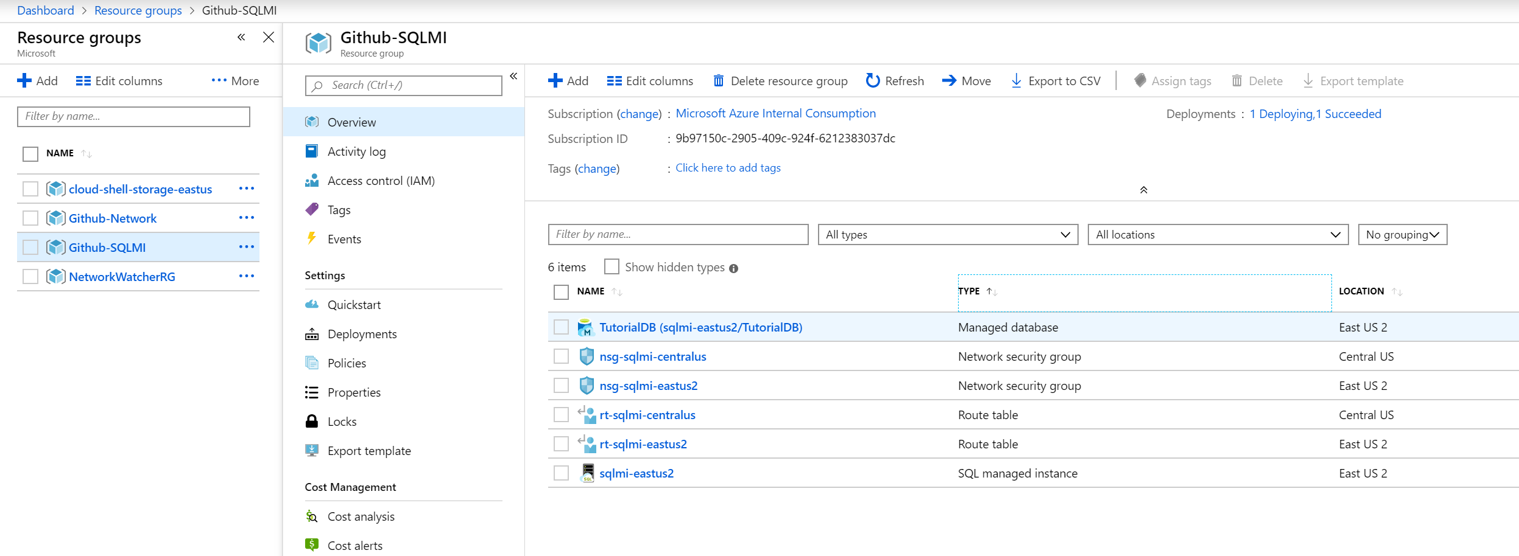Check the nsg-sqlmi-eastus2 row checkbox
This screenshot has height=556, width=1519.
point(561,386)
